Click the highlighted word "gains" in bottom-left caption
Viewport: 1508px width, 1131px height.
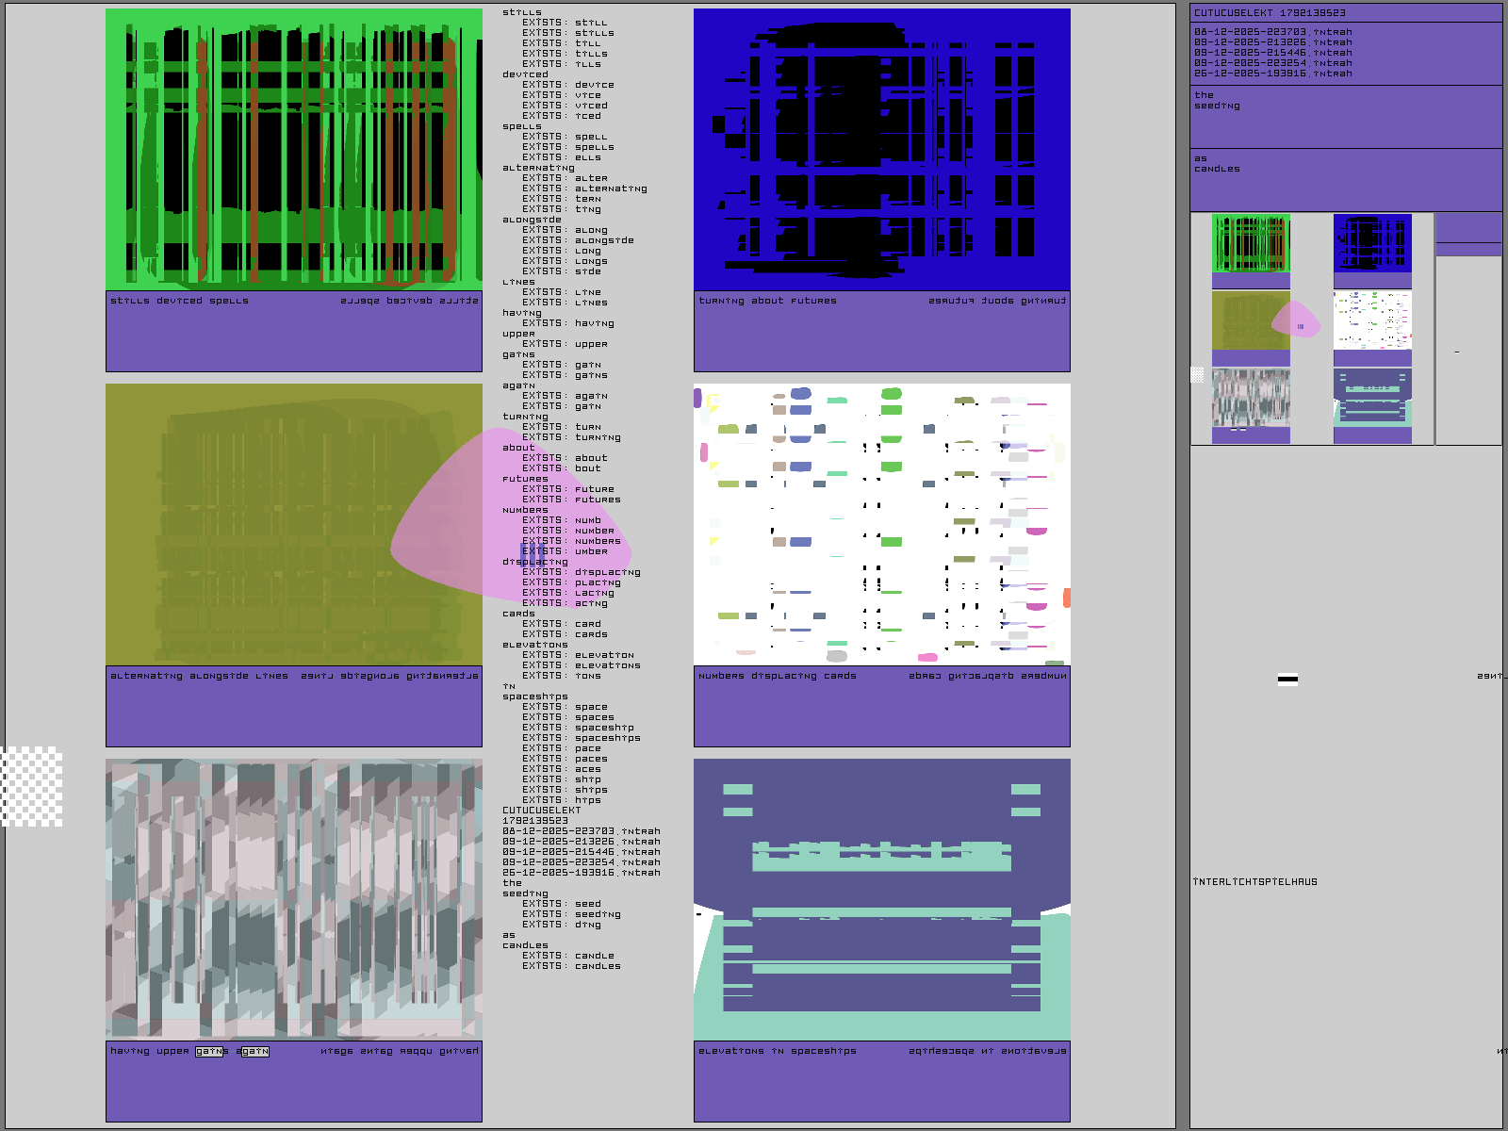click(209, 1051)
